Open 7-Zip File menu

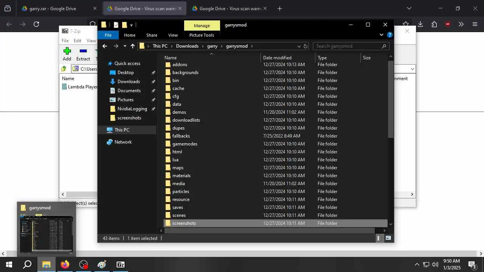pyautogui.click(x=65, y=41)
